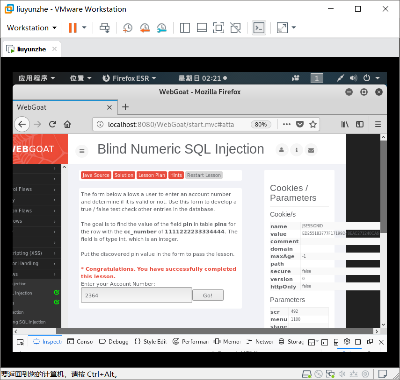This screenshot has height=380, width=400.
Task: Revert the VM to its previous snapshot
Action: click(145, 28)
